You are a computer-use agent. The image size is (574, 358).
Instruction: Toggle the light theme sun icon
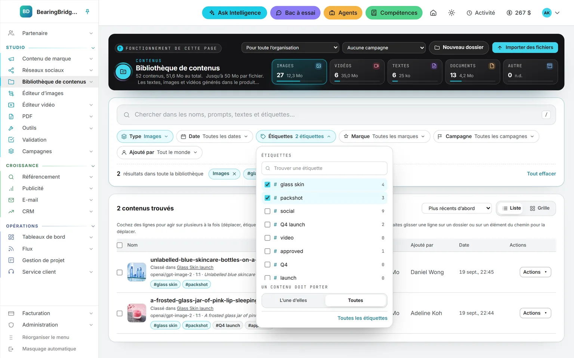coord(451,13)
